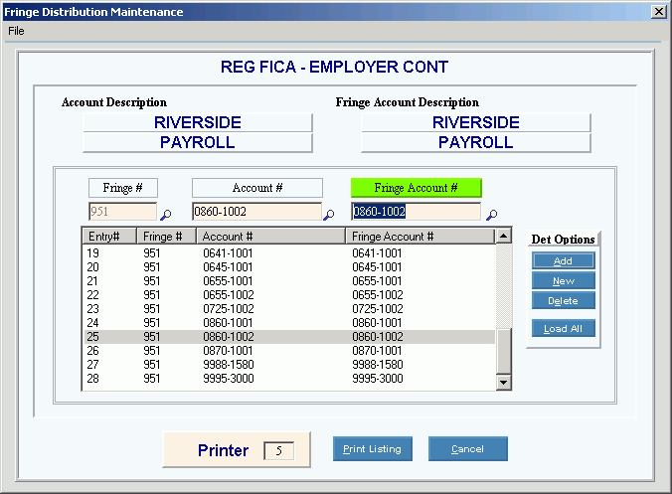Select highlighted entry 25 account 0860-1002
This screenshot has width=672, height=494.
click(289, 337)
